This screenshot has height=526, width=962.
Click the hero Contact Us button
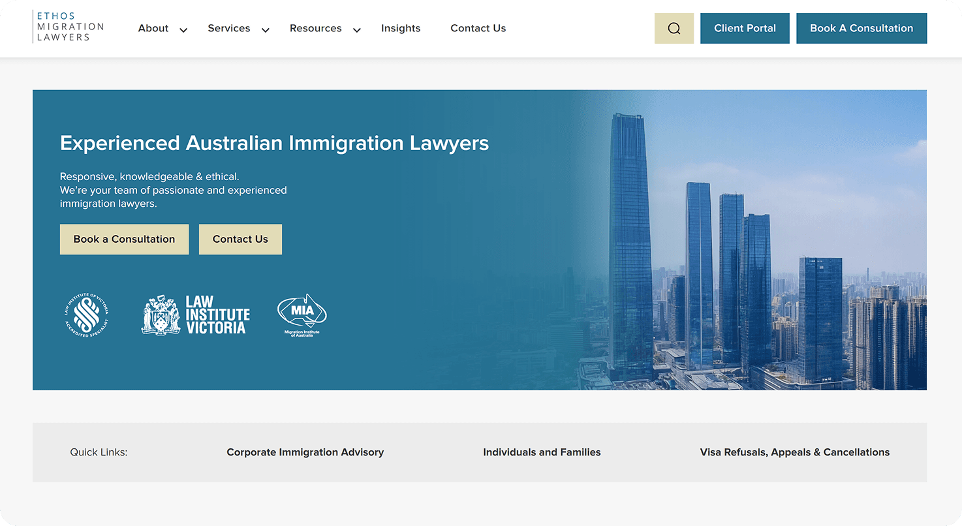(x=240, y=240)
